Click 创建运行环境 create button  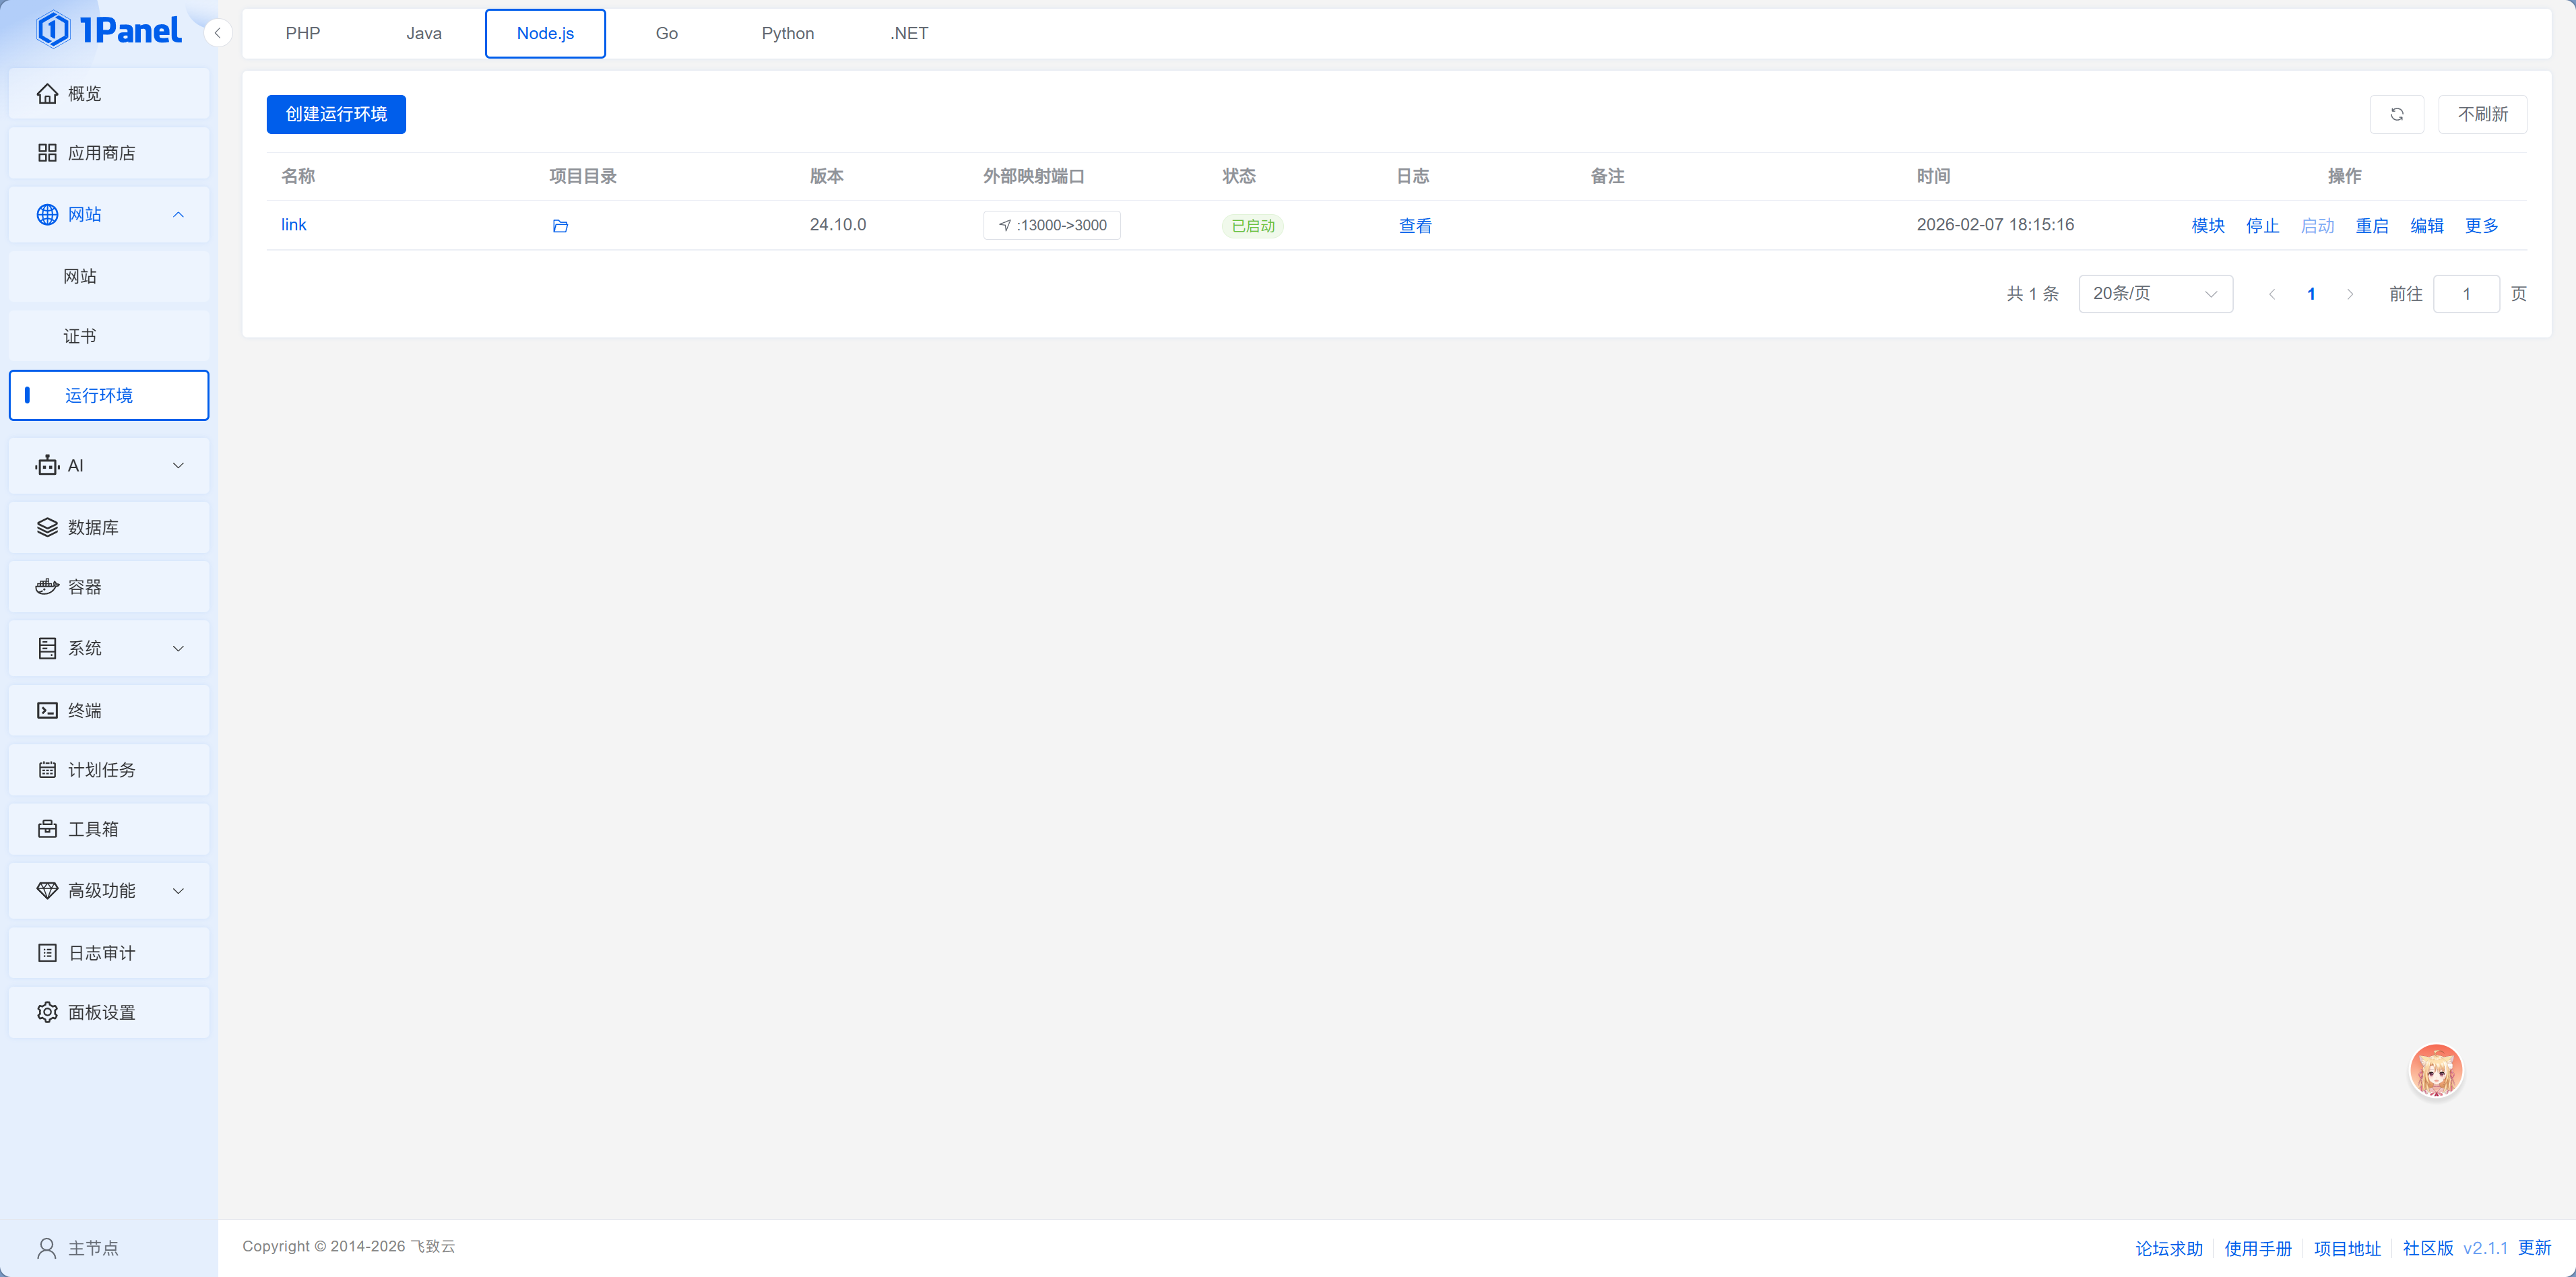coord(336,114)
